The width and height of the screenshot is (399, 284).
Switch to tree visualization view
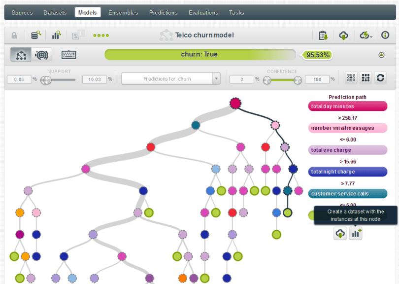pyautogui.click(x=21, y=55)
